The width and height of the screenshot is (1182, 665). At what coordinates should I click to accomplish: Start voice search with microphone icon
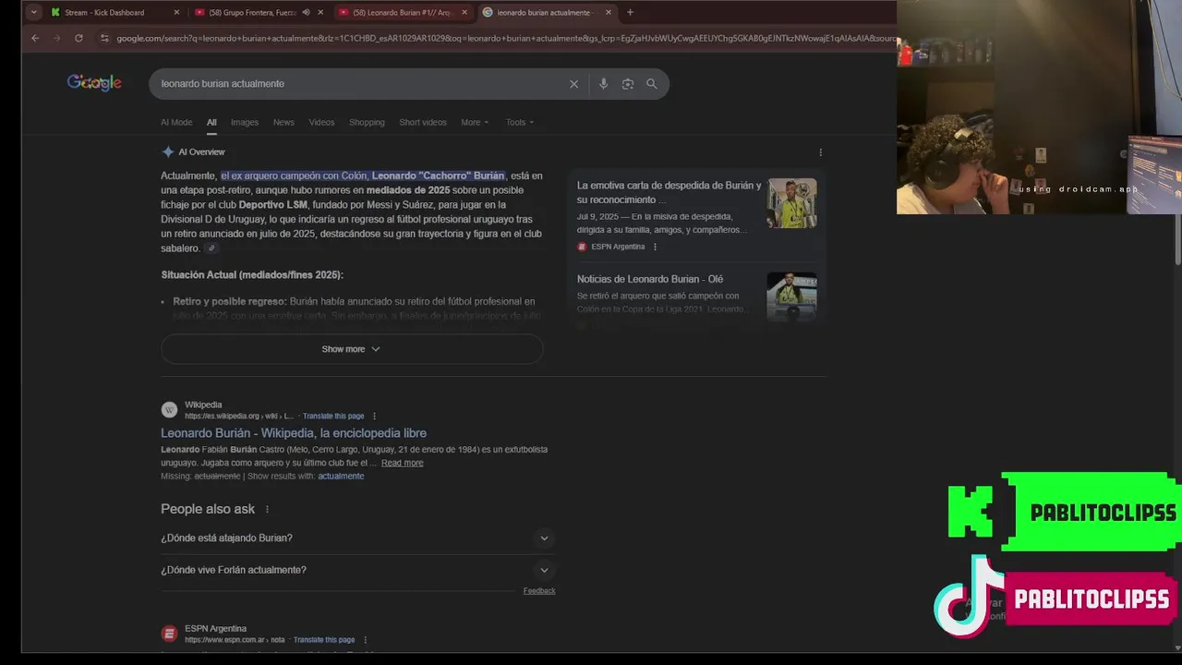tap(603, 84)
